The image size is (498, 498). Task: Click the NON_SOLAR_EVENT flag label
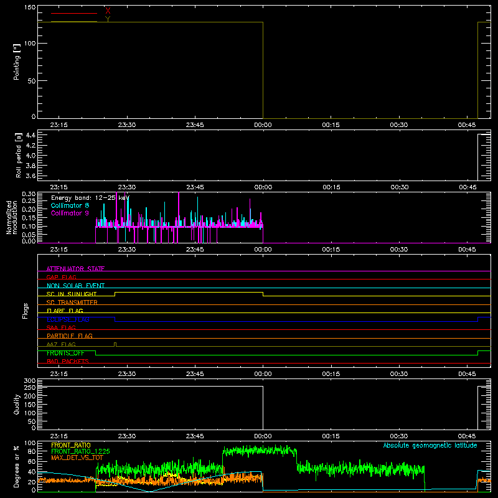75,286
